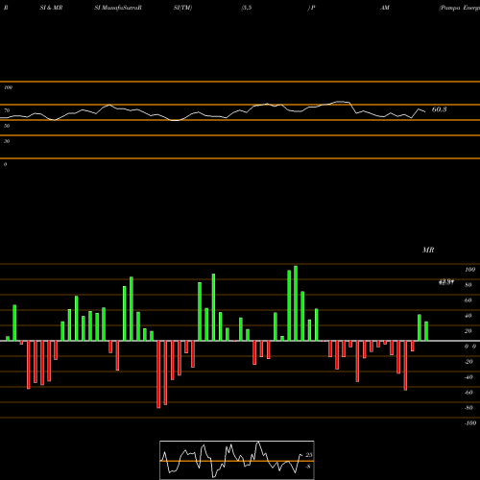
Task: Click the -60 tick label on MR axis
Action: tap(468, 393)
